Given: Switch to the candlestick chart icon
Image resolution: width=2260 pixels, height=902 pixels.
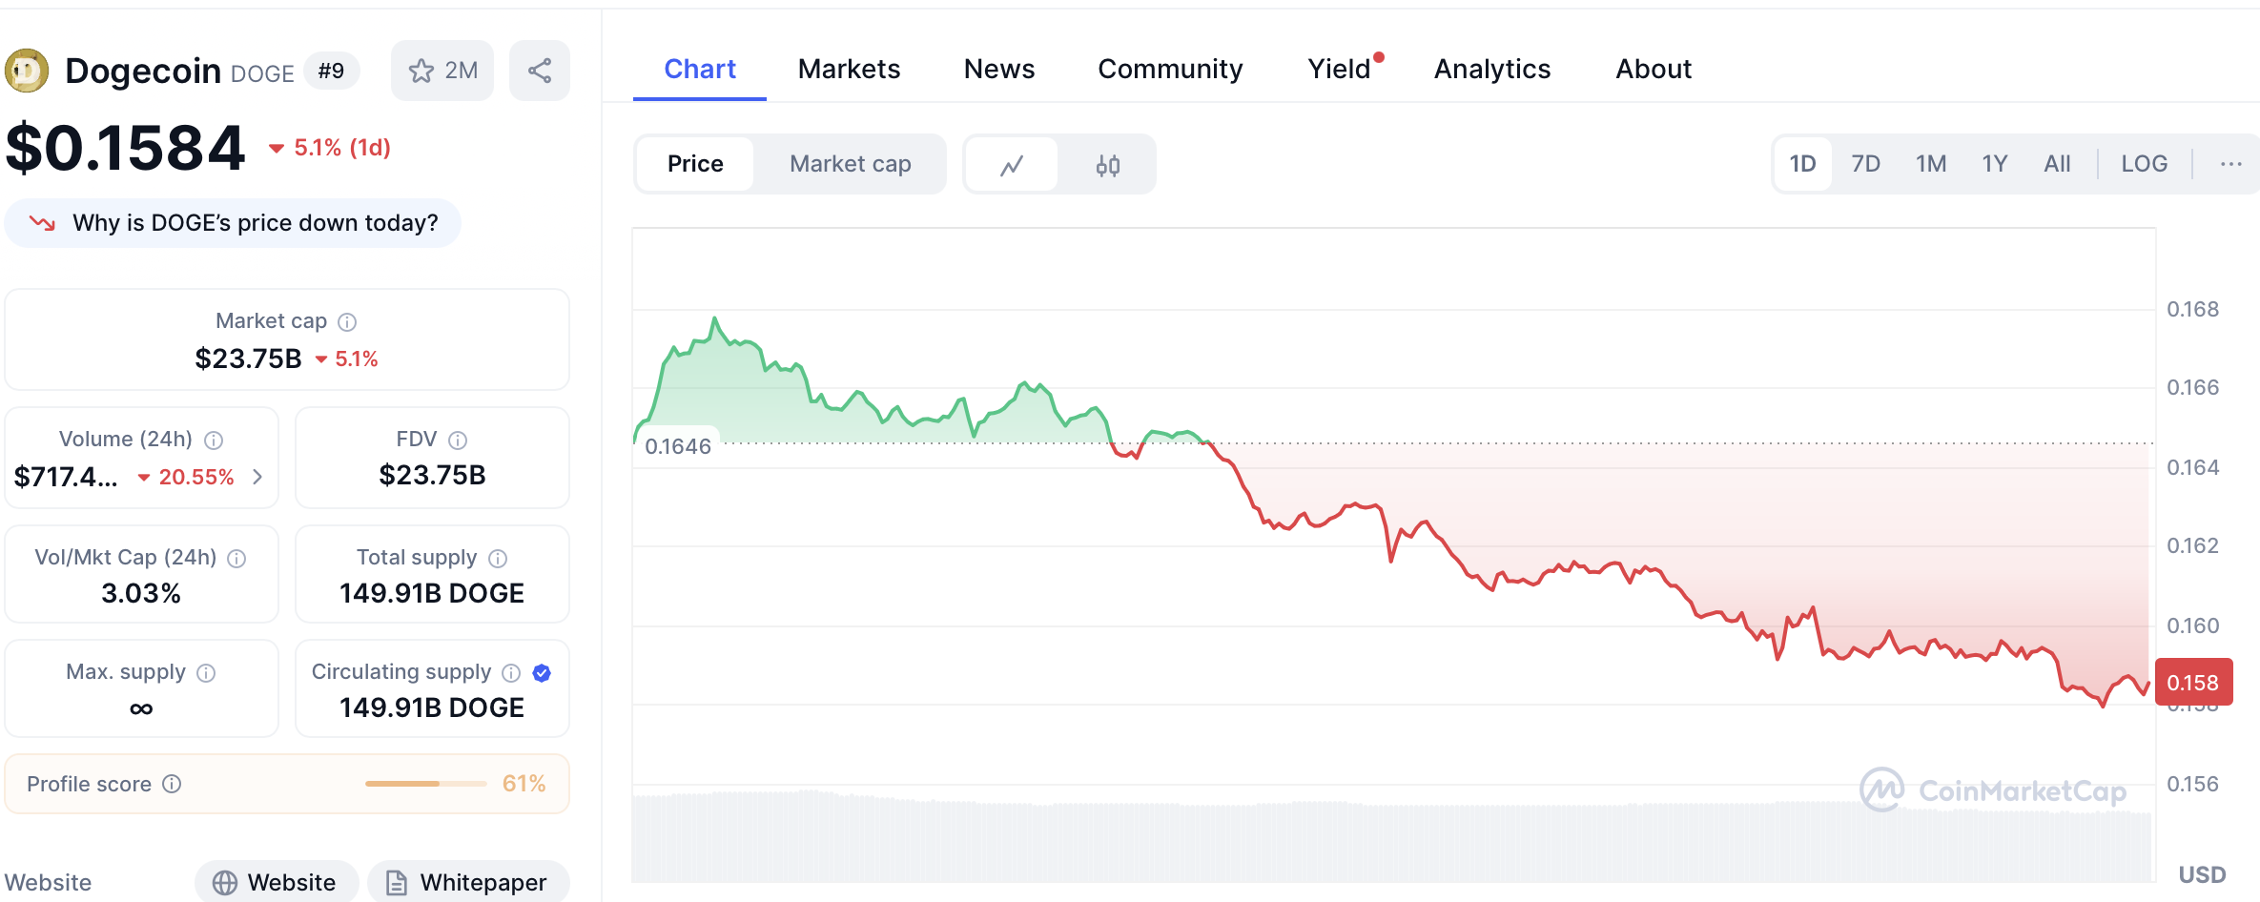Looking at the screenshot, I should coord(1107,165).
